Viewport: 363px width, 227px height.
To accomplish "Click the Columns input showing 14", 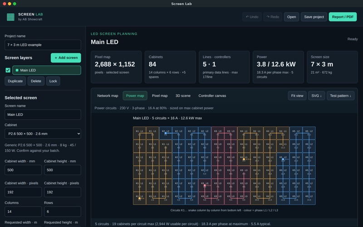I will (x=23, y=212).
